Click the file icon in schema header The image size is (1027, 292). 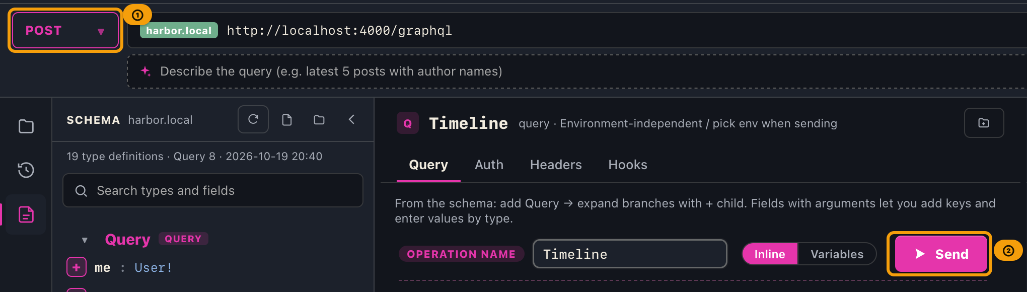point(287,120)
